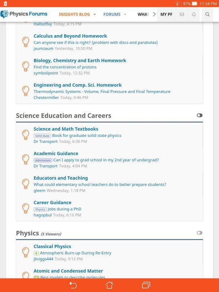Click the Physics Forums logo
This screenshot has width=219, height=292.
click(24, 14)
